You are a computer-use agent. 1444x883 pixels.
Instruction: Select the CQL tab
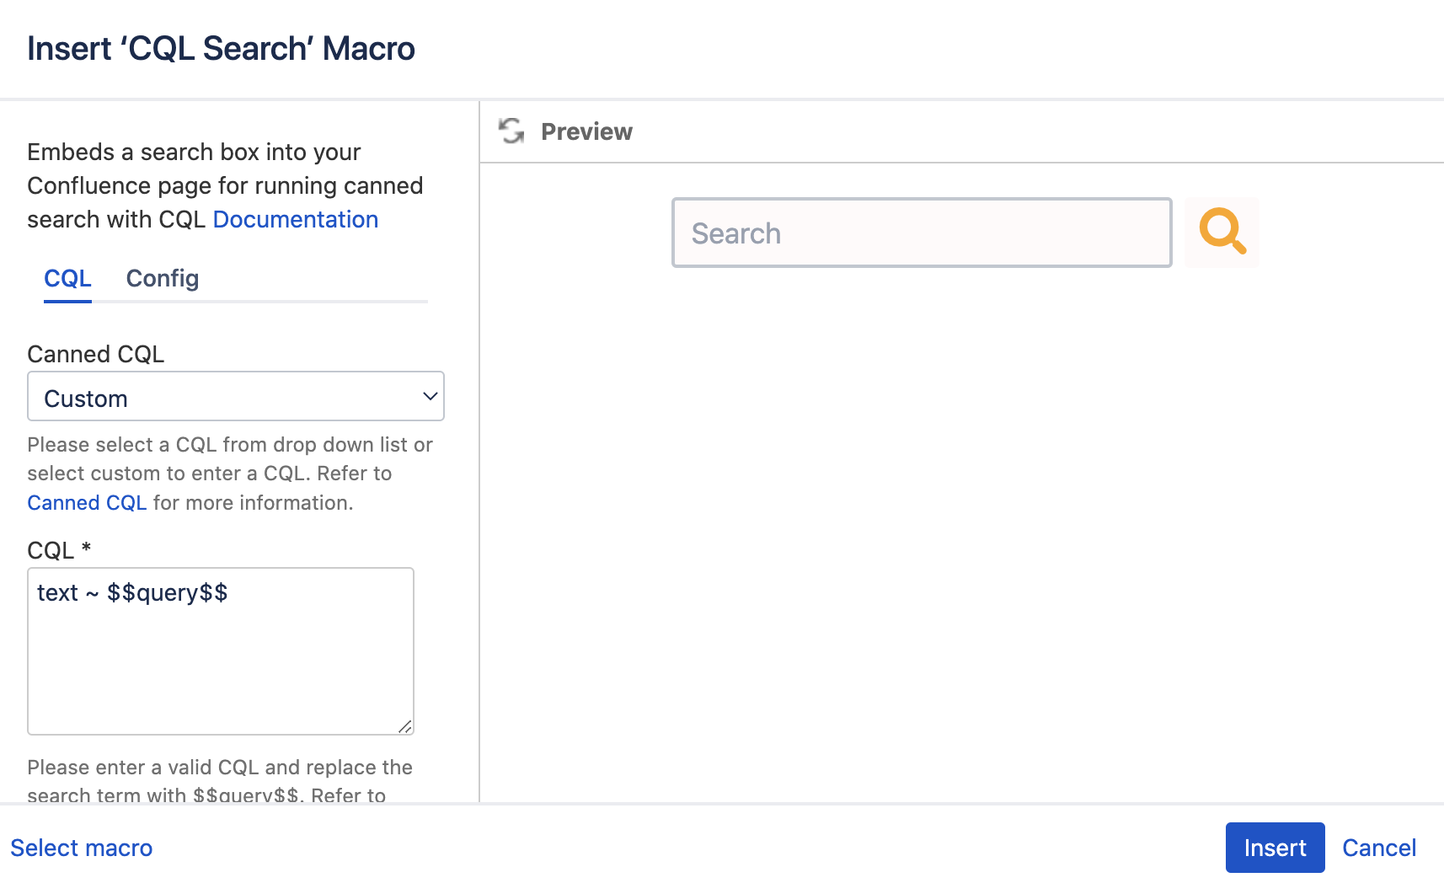coord(67,279)
